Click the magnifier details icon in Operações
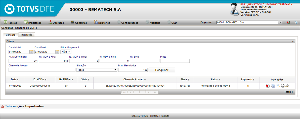Image resolution: width=301 pixels, height=119 pixels. (278, 86)
